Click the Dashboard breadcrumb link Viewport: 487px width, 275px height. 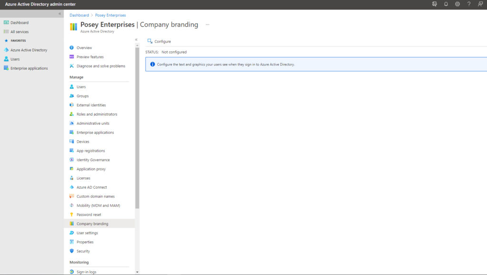(79, 15)
